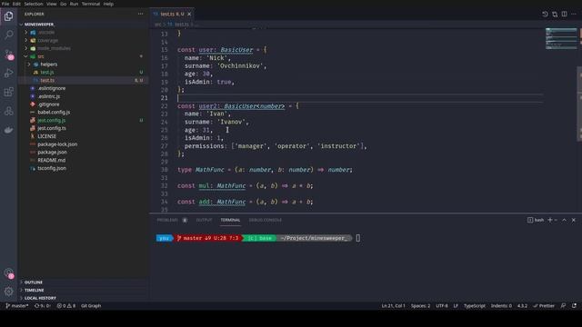Open the Explorer view in activity bar
The image size is (582, 327).
pyautogui.click(x=8, y=16)
